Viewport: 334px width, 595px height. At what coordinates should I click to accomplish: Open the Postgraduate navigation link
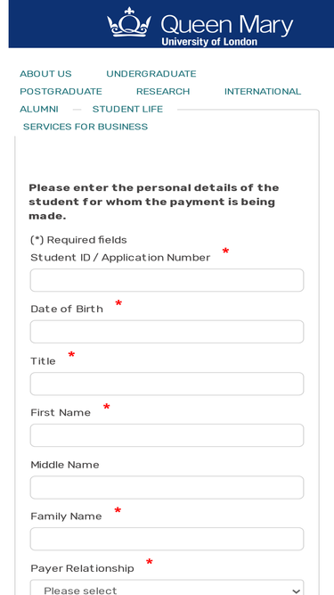[61, 92]
